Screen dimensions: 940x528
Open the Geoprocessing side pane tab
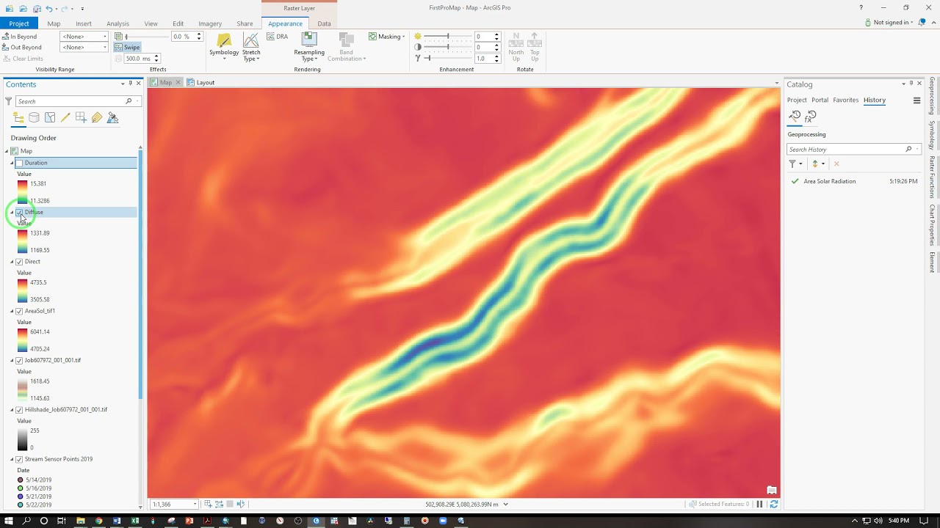pyautogui.click(x=933, y=95)
